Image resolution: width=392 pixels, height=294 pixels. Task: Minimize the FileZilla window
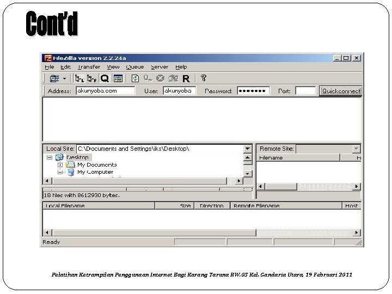click(337, 58)
